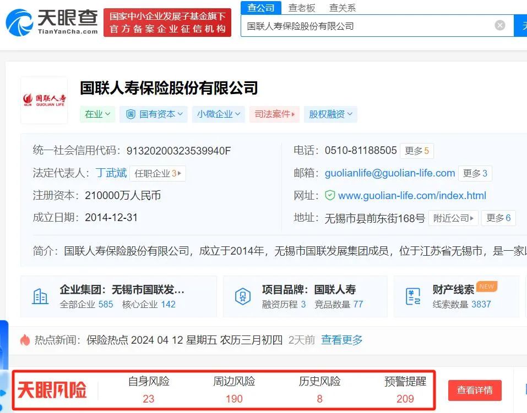
Task: Expand the 股权融资 tag dropdown
Action: [x=330, y=114]
